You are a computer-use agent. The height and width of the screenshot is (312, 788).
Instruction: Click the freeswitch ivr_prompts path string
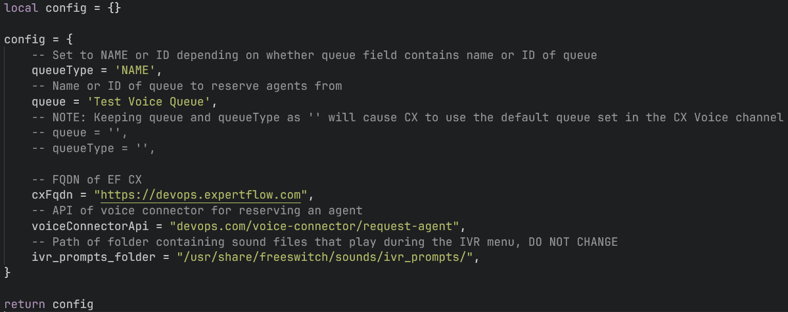click(x=325, y=258)
